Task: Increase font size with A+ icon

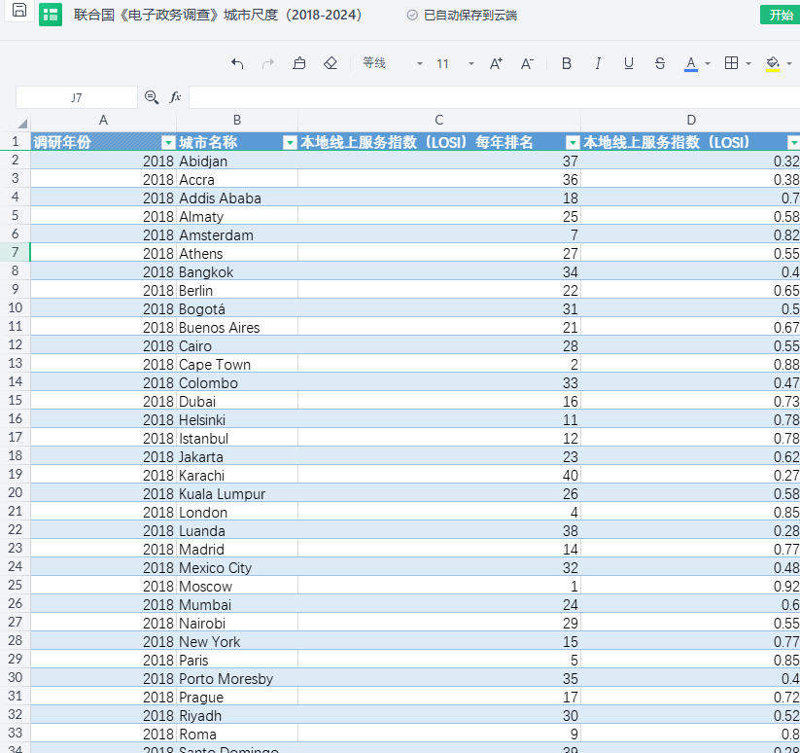Action: tap(496, 63)
